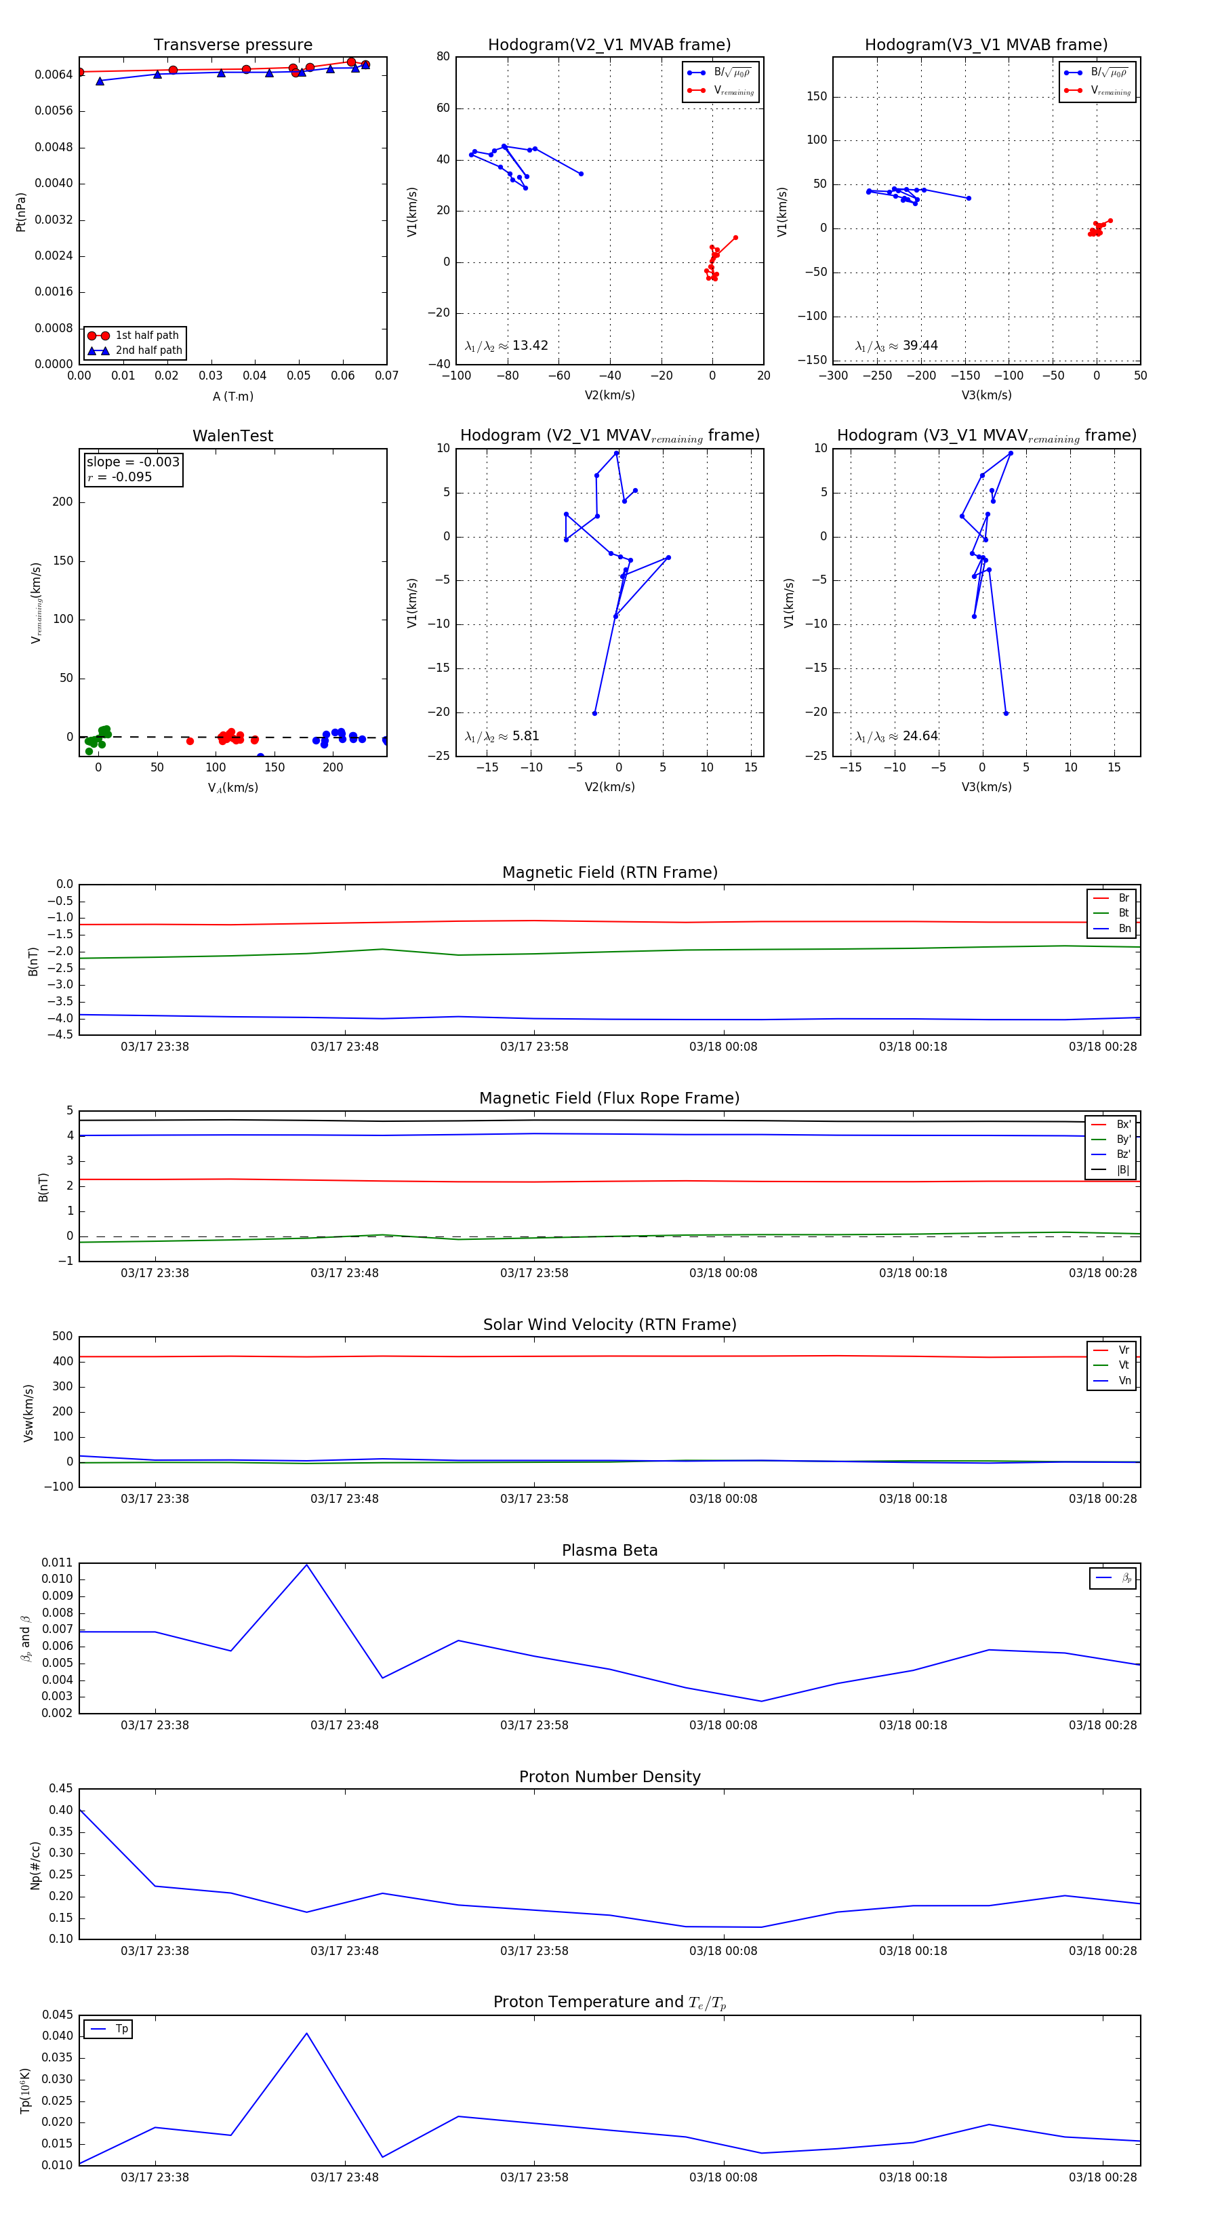
Task: Select the '|B|' legend entry
Action: coord(1111,1170)
